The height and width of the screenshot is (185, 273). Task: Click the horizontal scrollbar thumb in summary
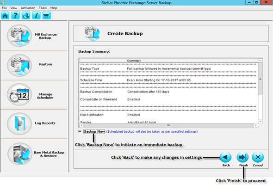[x=168, y=125]
